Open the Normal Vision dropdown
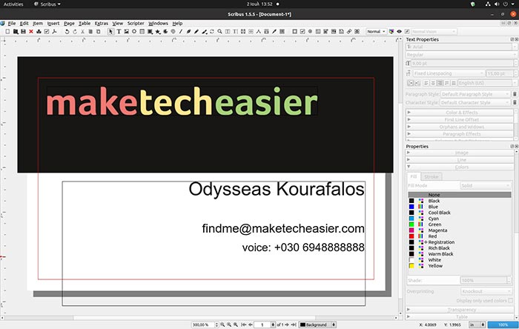Image resolution: width=519 pixels, height=329 pixels. point(434,31)
